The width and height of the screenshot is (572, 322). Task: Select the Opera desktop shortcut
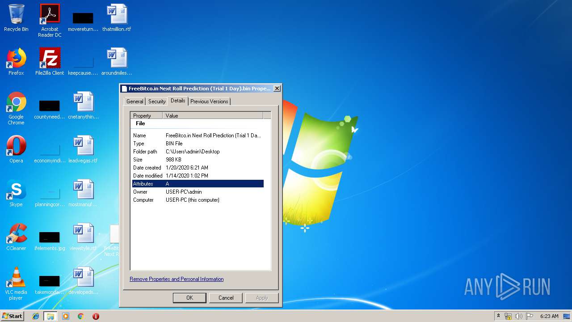(16, 149)
